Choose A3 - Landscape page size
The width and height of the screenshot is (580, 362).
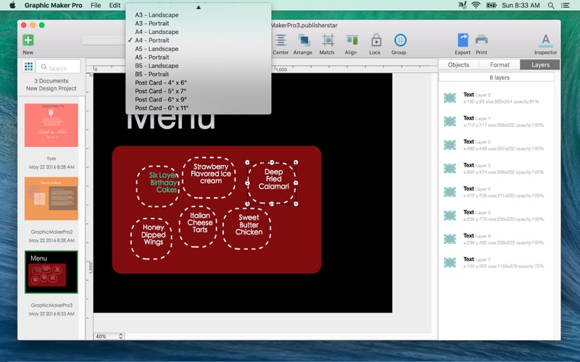coord(198,14)
